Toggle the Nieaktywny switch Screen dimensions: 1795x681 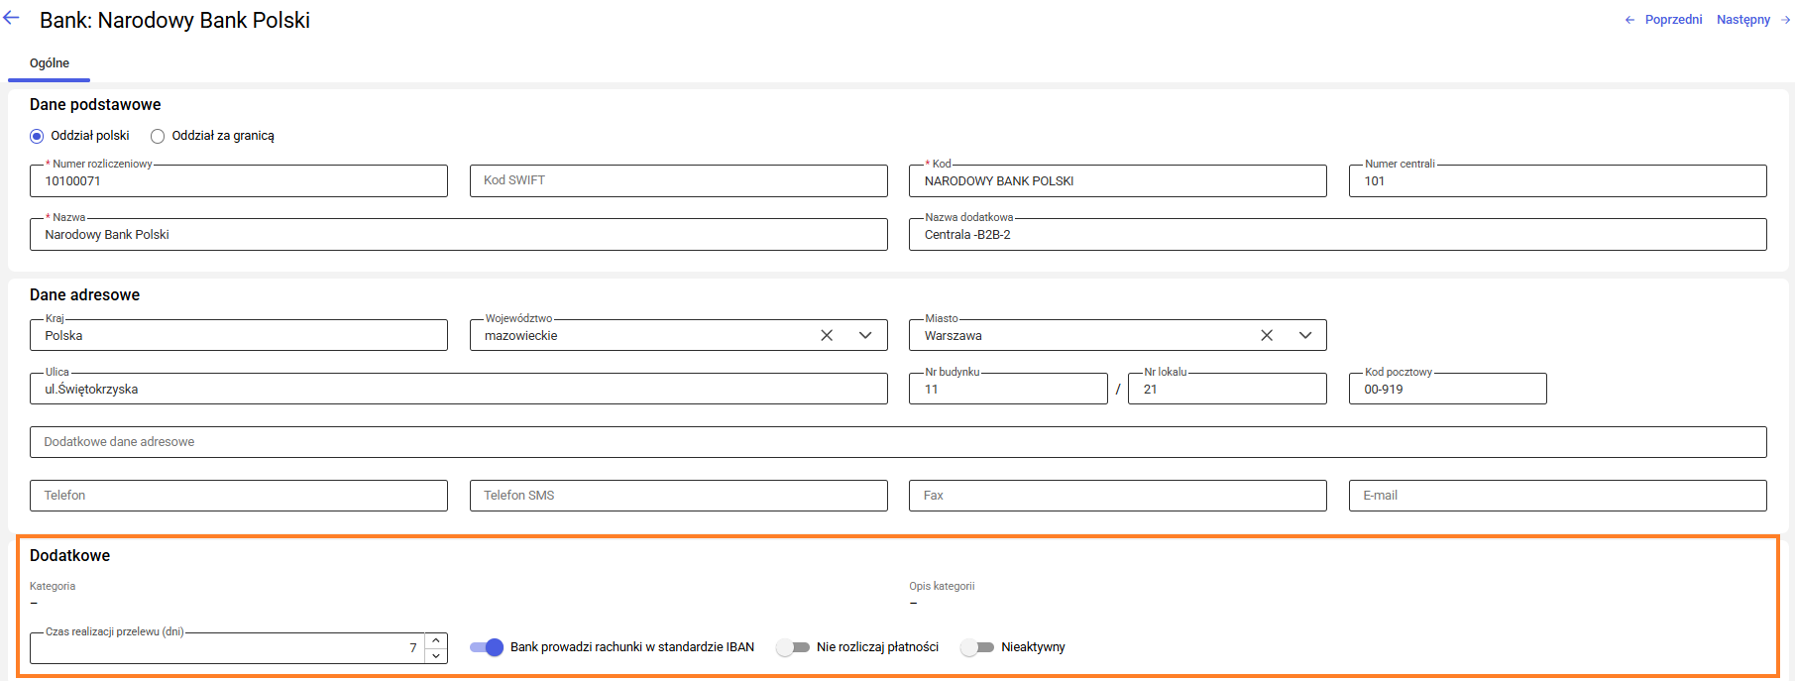click(x=977, y=647)
